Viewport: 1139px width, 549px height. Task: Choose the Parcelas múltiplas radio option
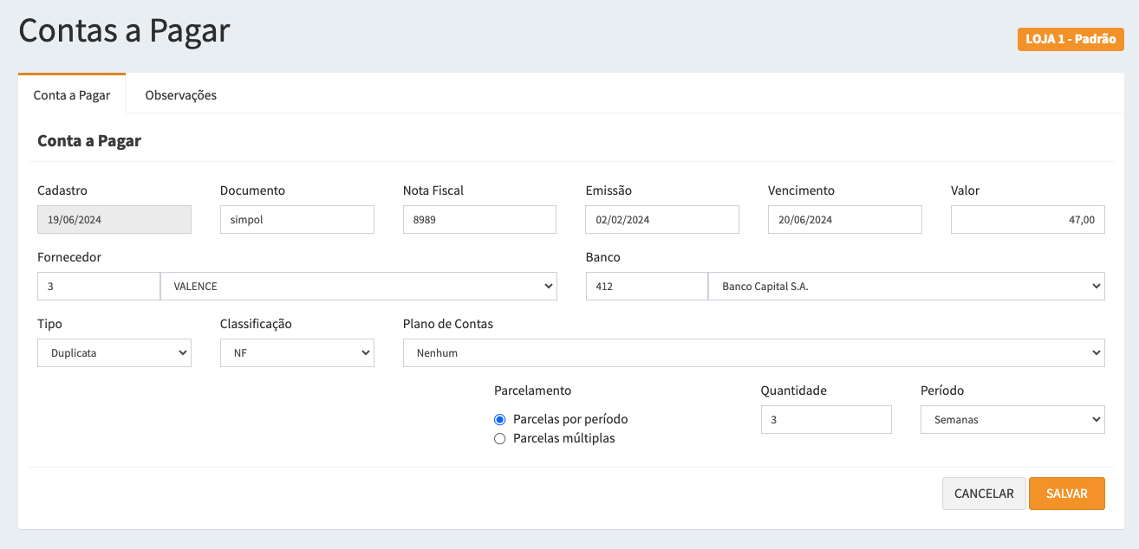(x=499, y=438)
